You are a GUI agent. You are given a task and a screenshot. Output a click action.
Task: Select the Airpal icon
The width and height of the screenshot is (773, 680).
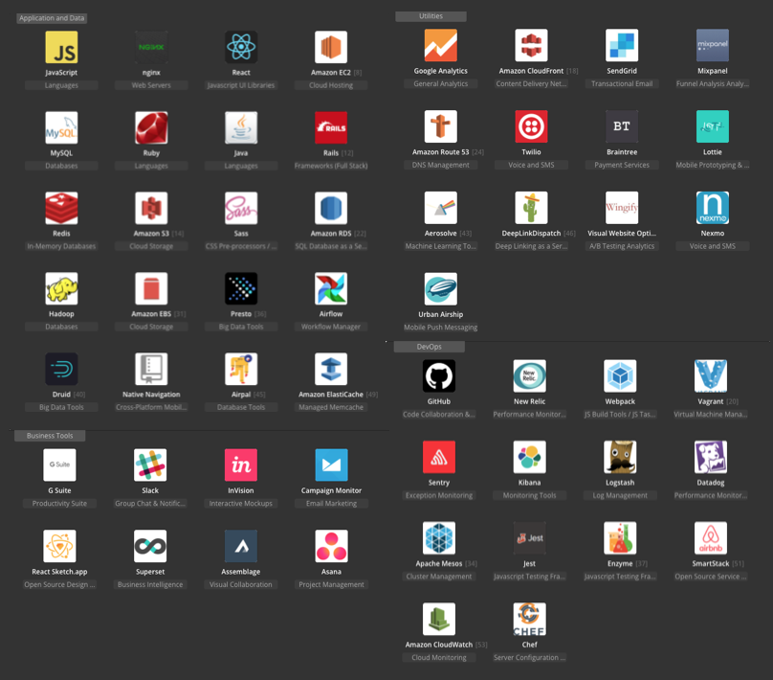point(241,369)
